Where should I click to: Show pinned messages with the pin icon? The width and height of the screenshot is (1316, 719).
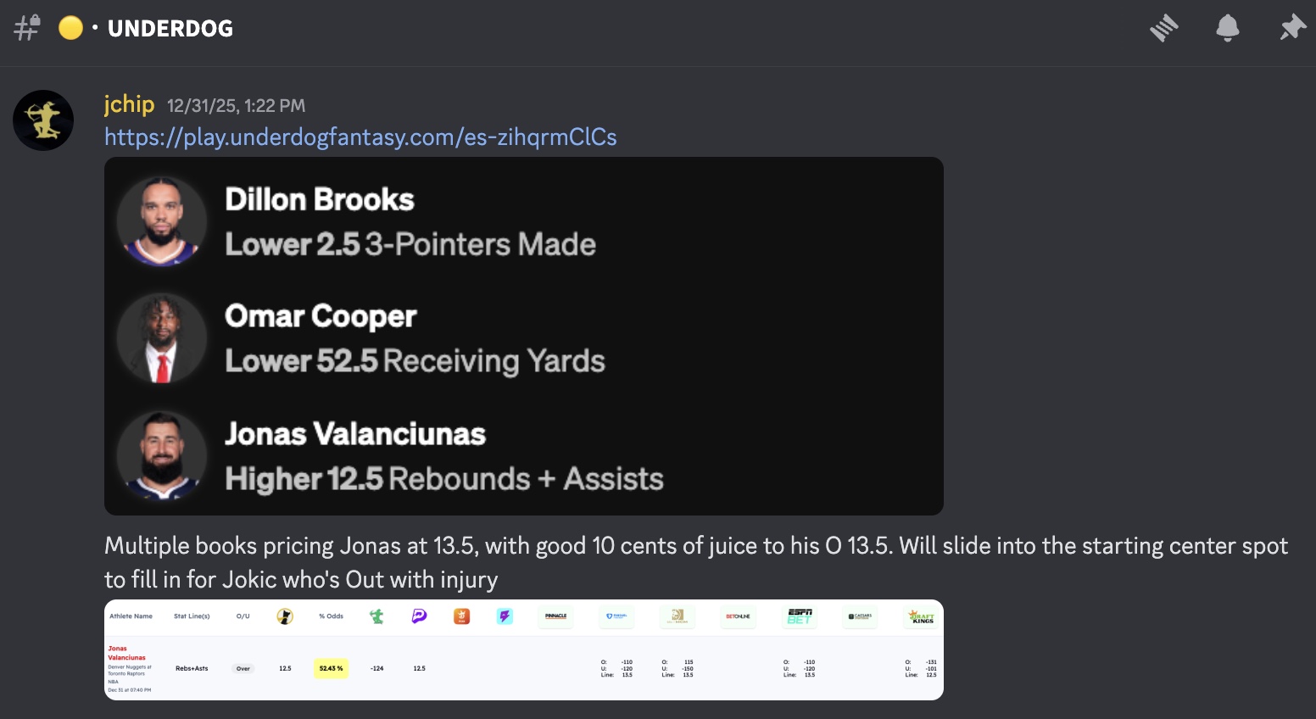(1292, 28)
